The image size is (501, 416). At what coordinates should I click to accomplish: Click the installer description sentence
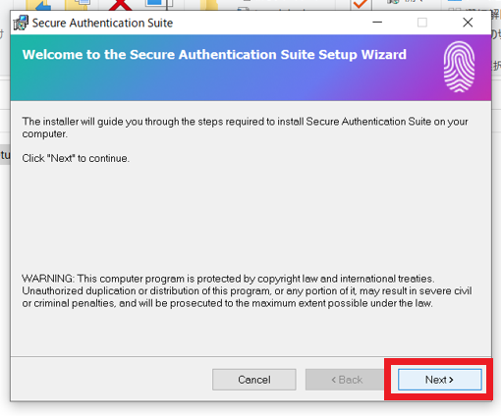pos(245,128)
